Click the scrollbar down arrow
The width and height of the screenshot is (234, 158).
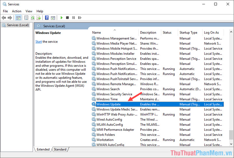[x=231, y=144]
